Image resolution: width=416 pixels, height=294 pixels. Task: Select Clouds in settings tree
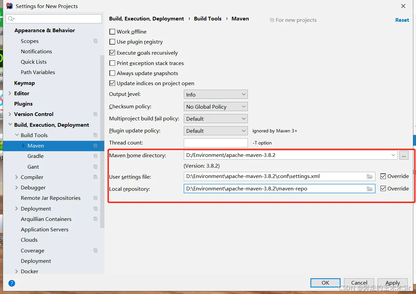(x=29, y=240)
